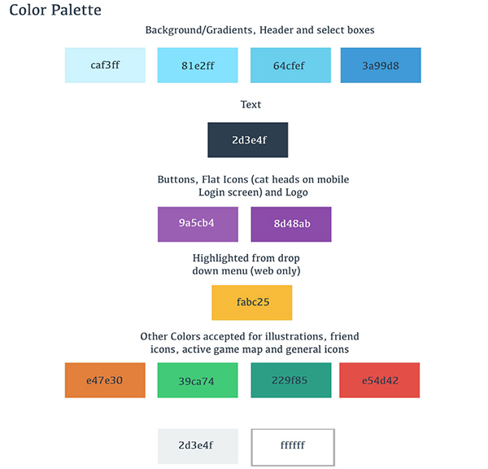Click the Text section label
Screen dimensions: 488x469
coord(251,104)
